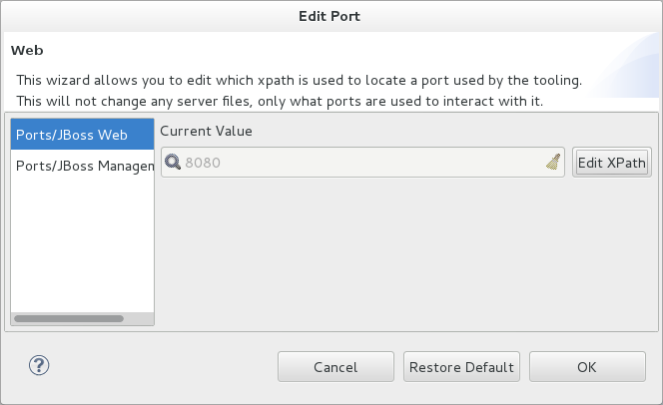Screen dimensions: 663x405
Task: Cancel the Edit Port dialog
Action: coord(335,367)
